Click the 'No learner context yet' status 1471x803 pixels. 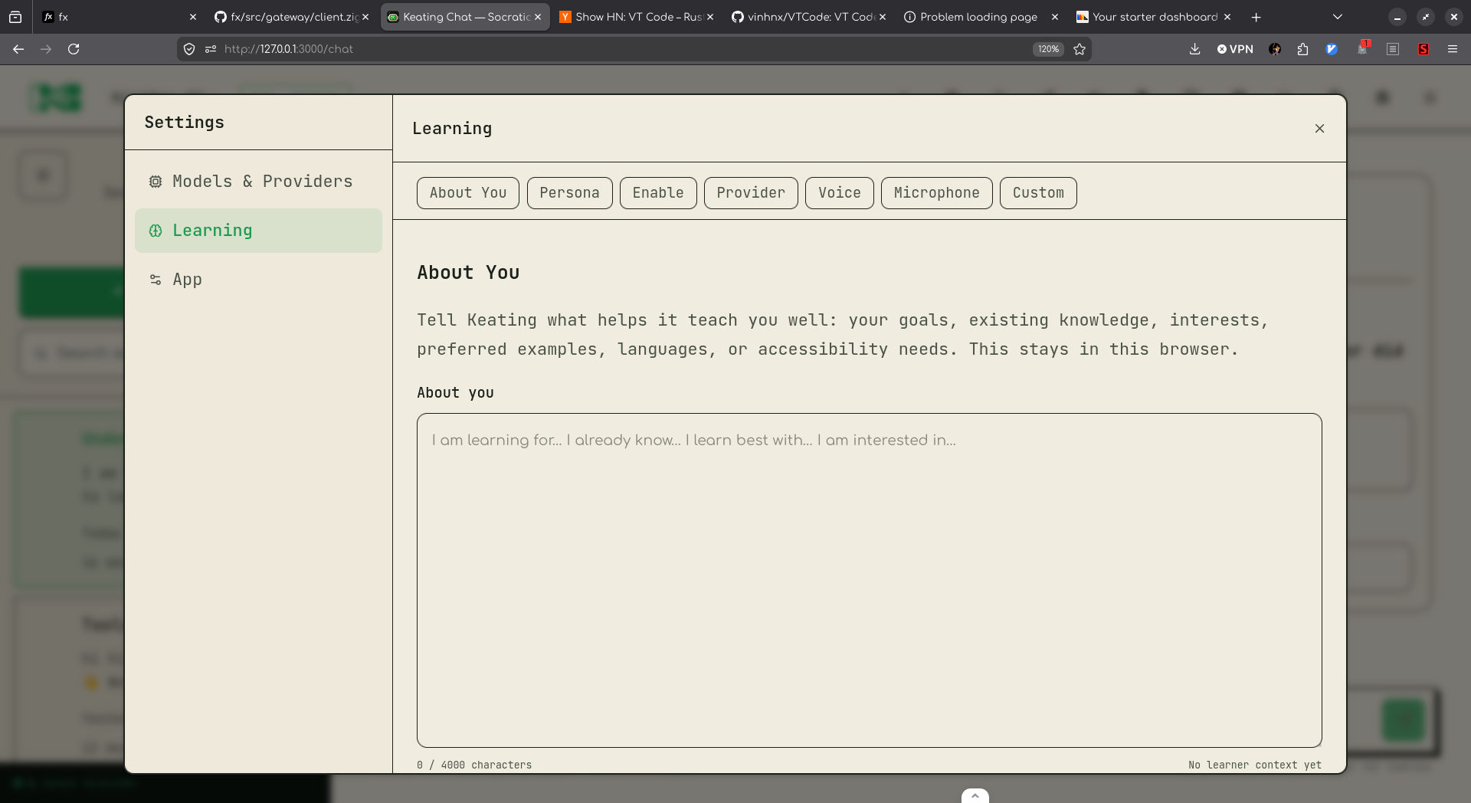click(x=1255, y=765)
